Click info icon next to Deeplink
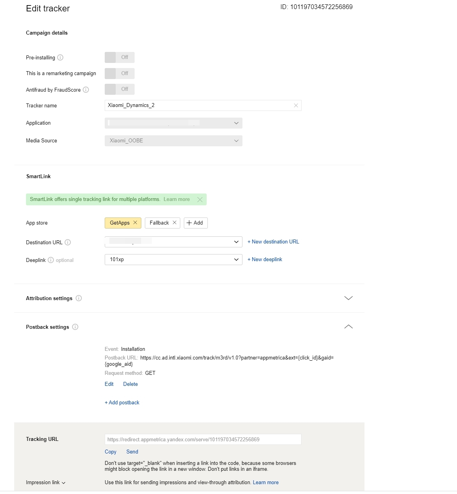 51,260
